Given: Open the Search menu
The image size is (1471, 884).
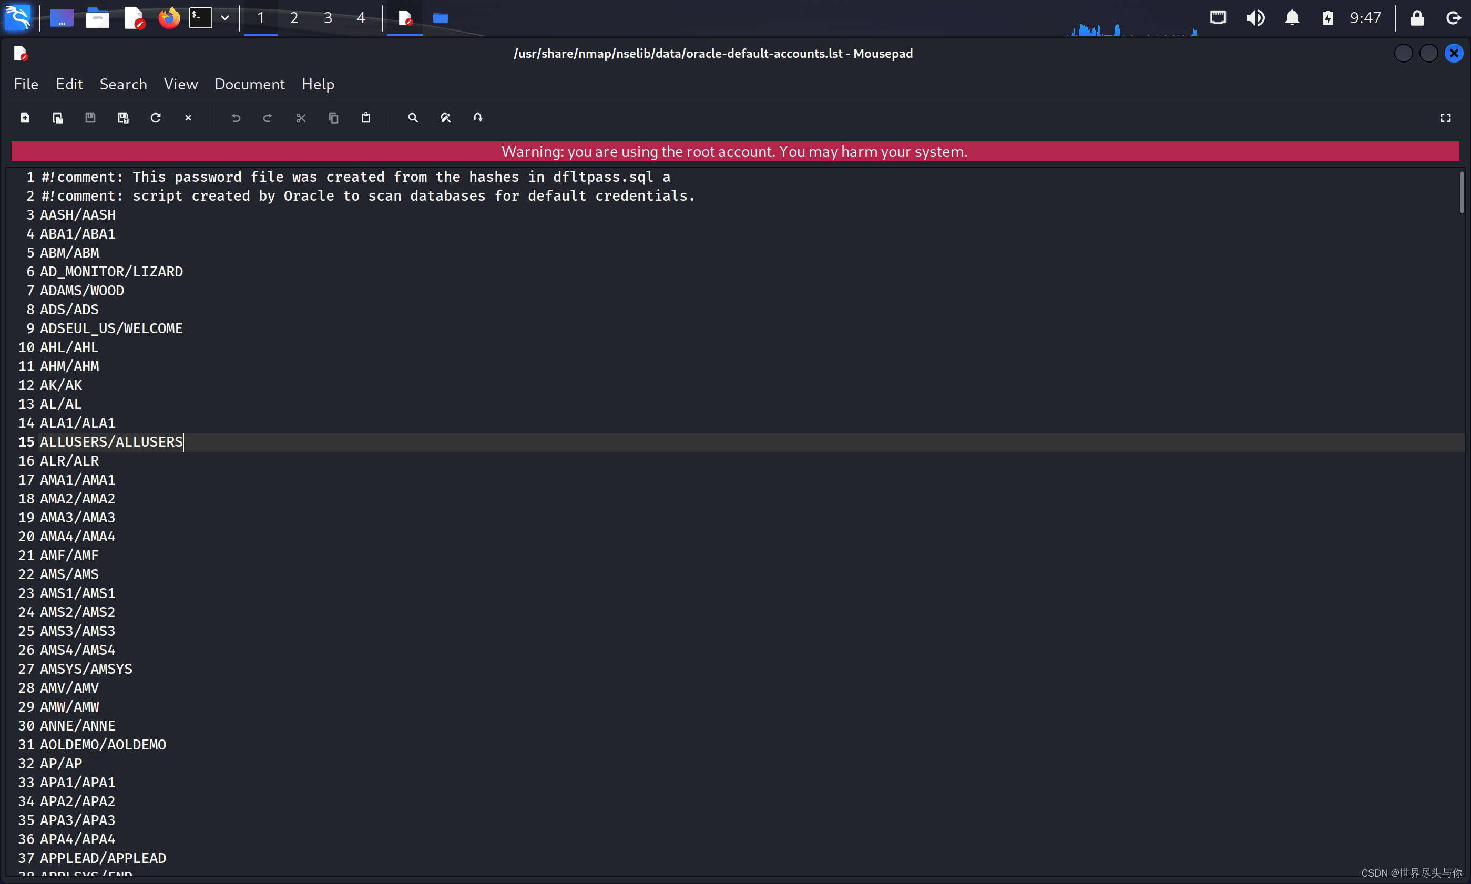Looking at the screenshot, I should pyautogui.click(x=124, y=84).
